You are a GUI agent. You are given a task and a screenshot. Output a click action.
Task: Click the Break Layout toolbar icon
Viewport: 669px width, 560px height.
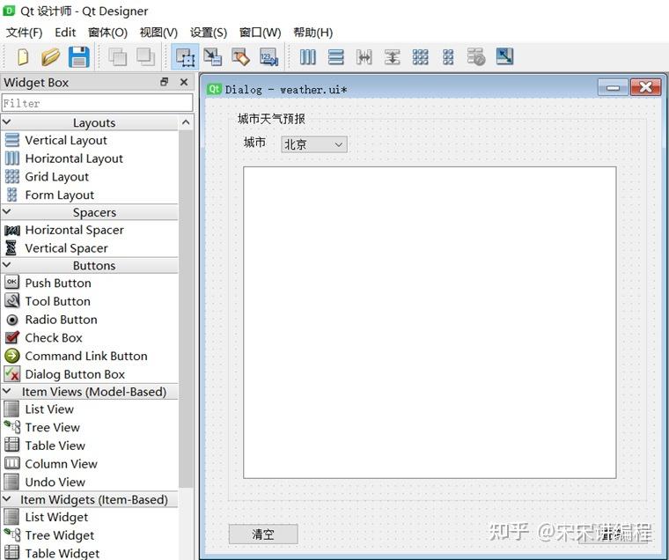point(476,56)
